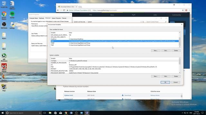Open the Community menu on python.org
Image resolution: width=206 pixels, height=115 pixels.
(x=176, y=15)
